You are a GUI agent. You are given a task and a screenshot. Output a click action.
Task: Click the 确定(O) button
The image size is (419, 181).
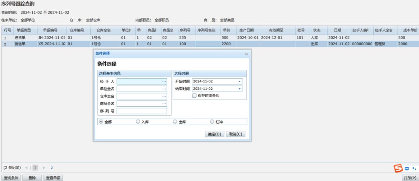[x=215, y=134]
